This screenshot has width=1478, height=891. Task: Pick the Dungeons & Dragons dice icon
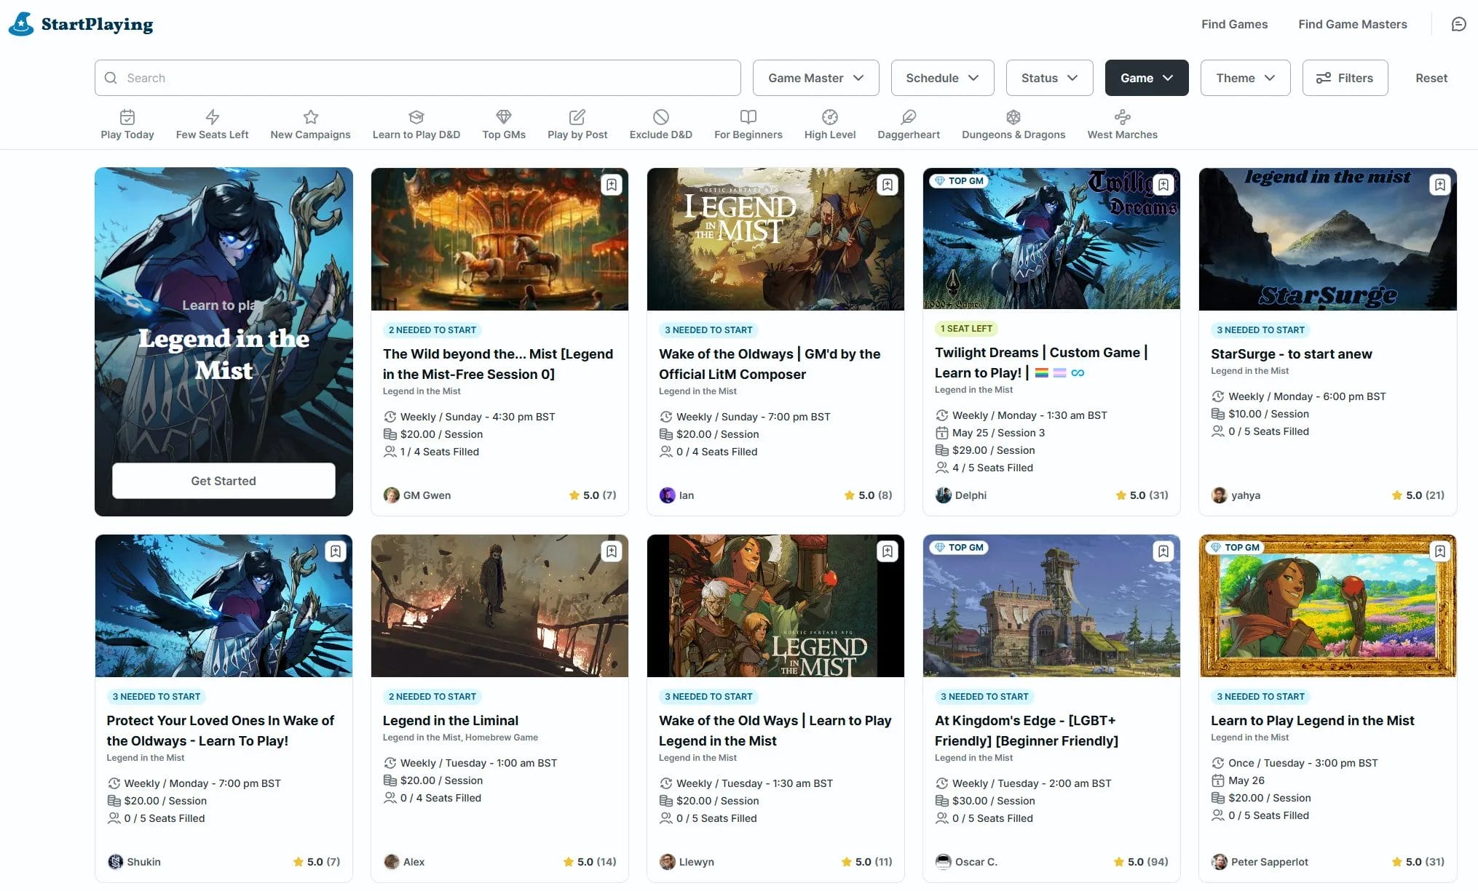[x=1013, y=116]
